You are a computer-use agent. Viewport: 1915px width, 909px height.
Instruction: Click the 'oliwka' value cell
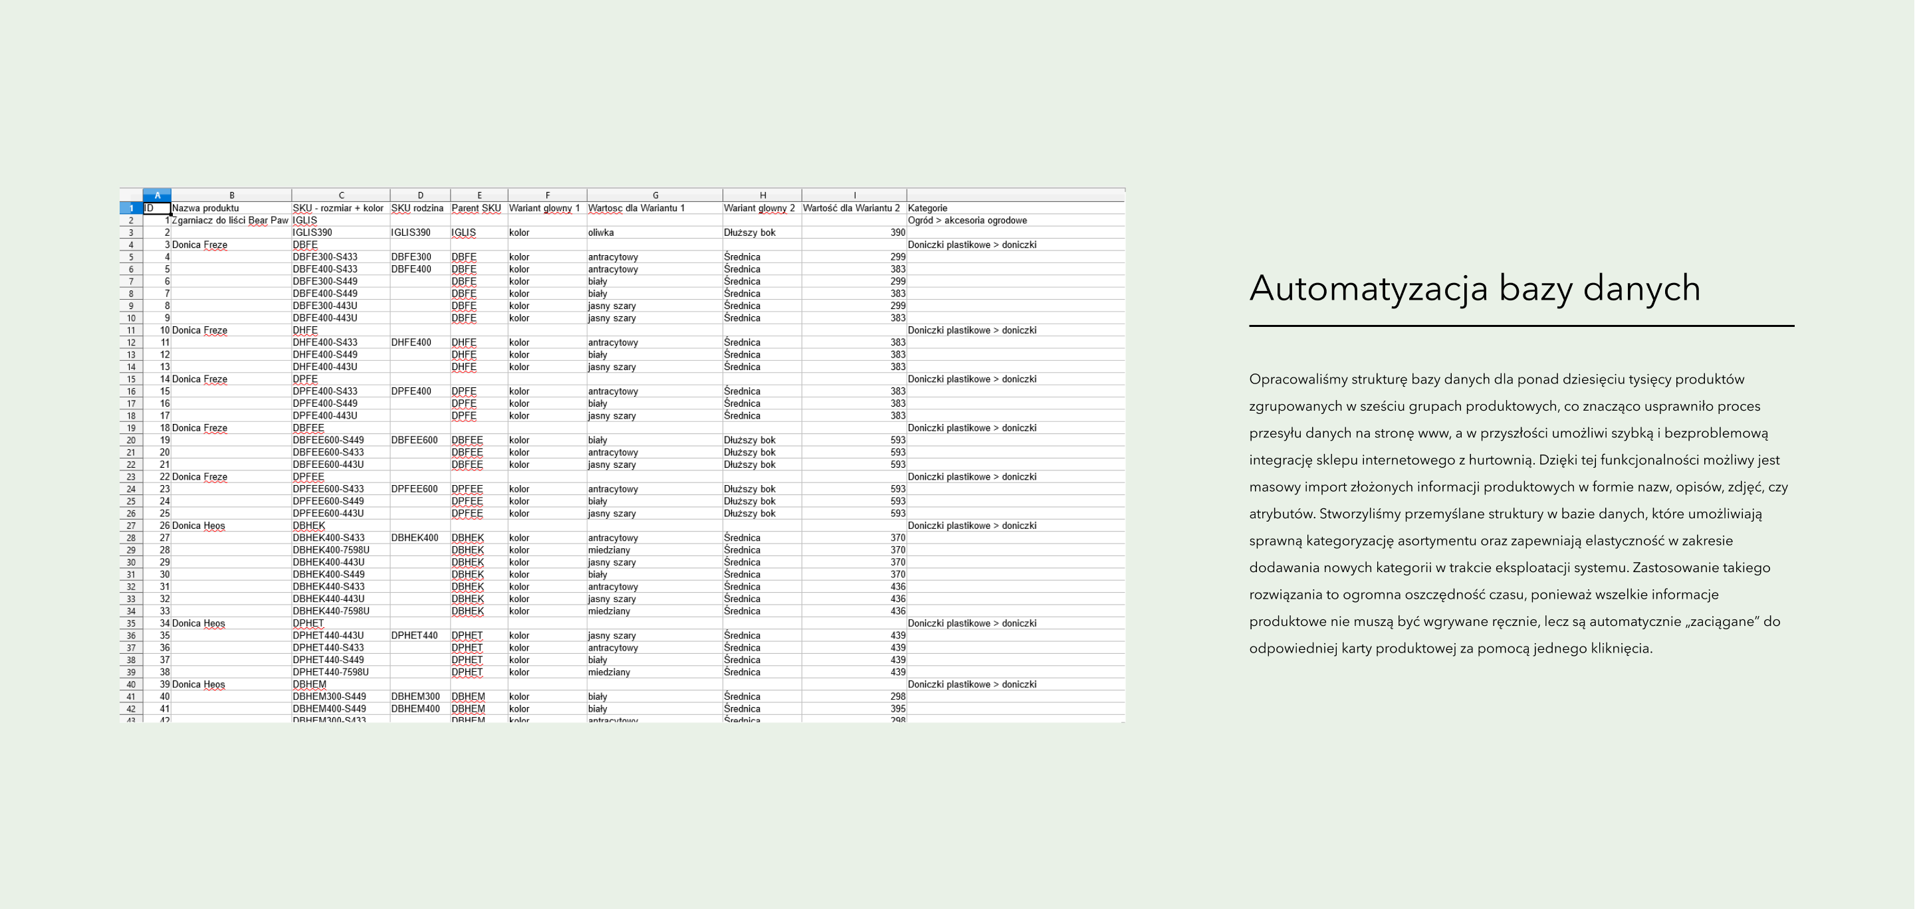601,233
